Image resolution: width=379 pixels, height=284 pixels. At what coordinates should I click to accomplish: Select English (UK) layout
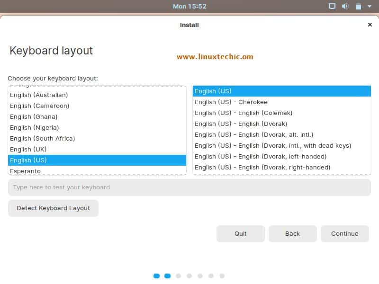(x=97, y=149)
